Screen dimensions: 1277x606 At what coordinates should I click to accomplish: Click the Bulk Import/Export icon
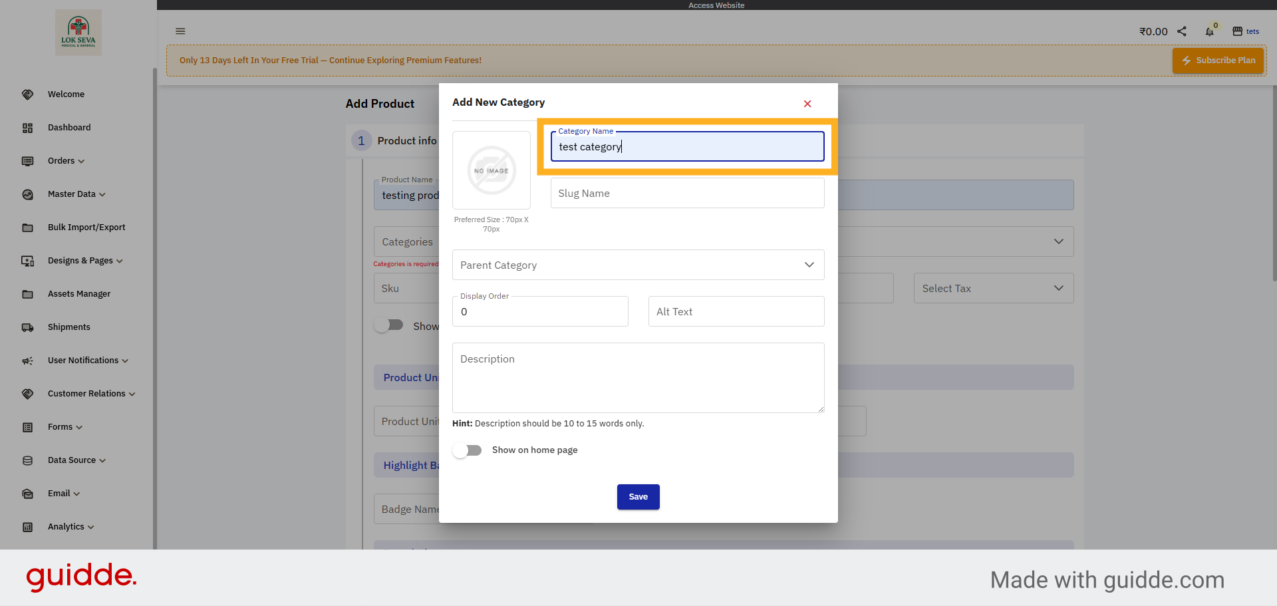(x=27, y=227)
